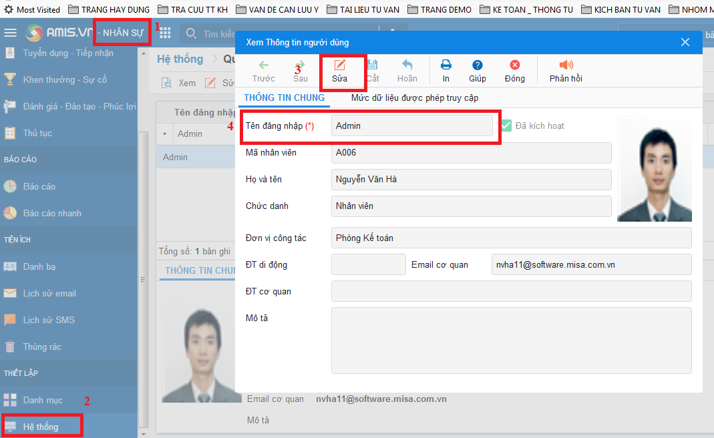This screenshot has height=438, width=714.
Task: Open the TRANG DEMO bookmark folder
Action: pyautogui.click(x=439, y=9)
